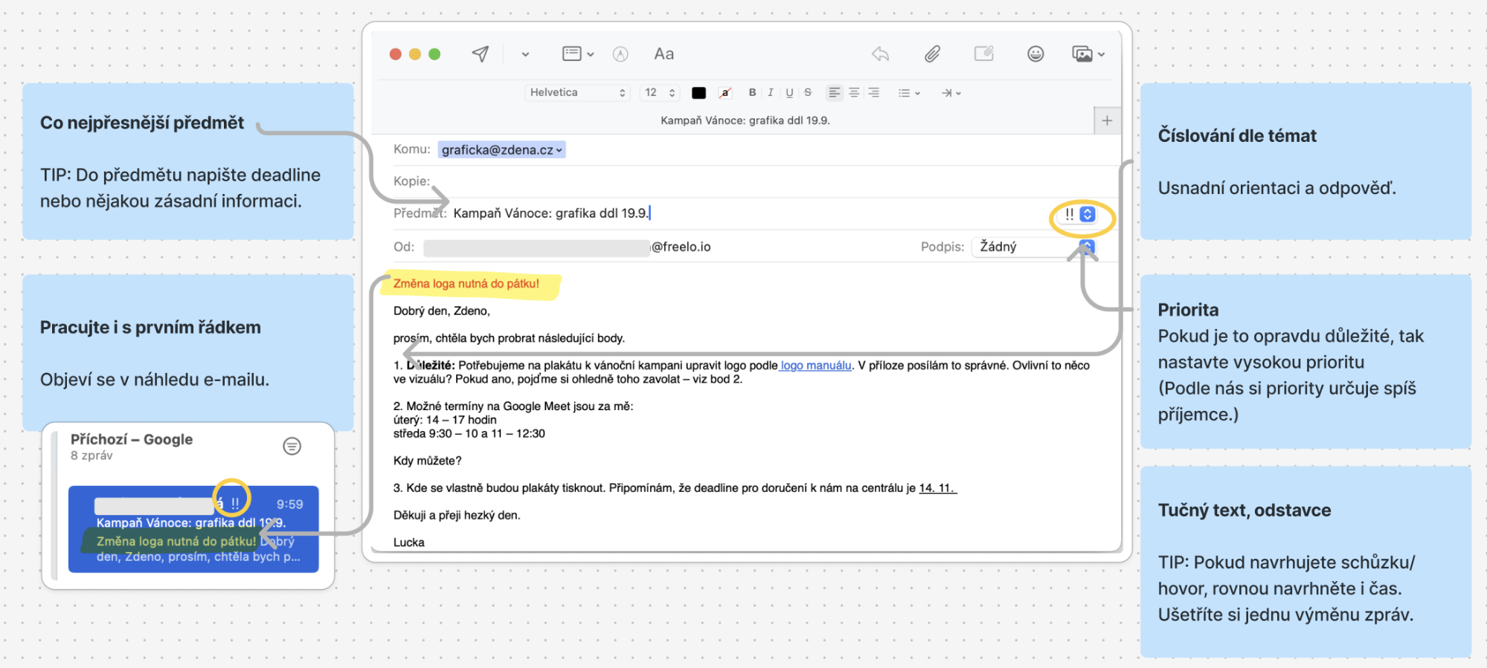
Task: Send the message with paper plane icon
Action: (481, 53)
